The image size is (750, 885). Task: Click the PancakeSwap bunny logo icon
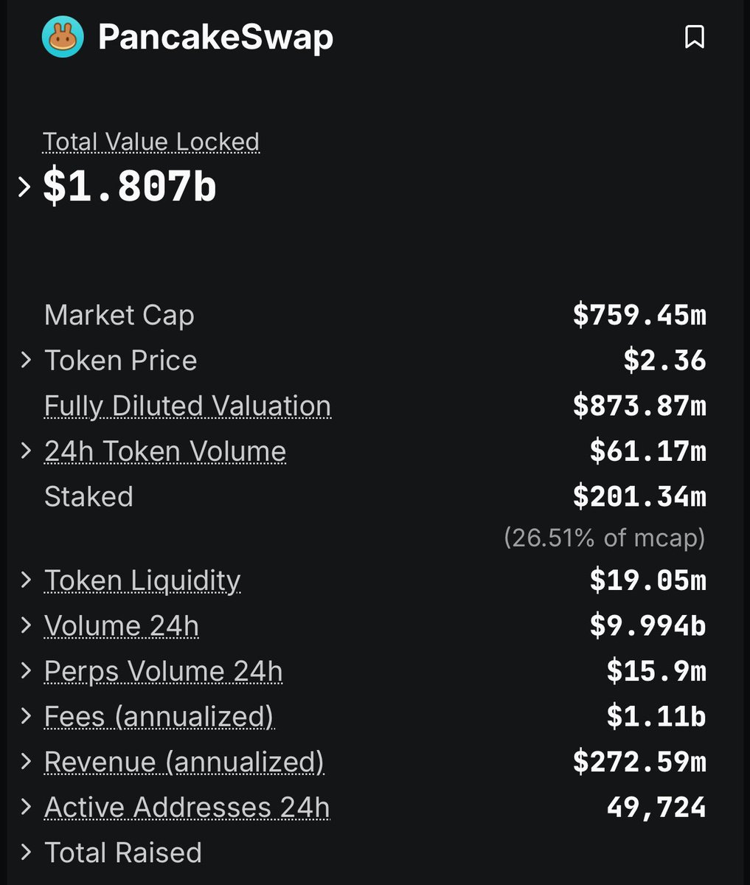[x=63, y=37]
